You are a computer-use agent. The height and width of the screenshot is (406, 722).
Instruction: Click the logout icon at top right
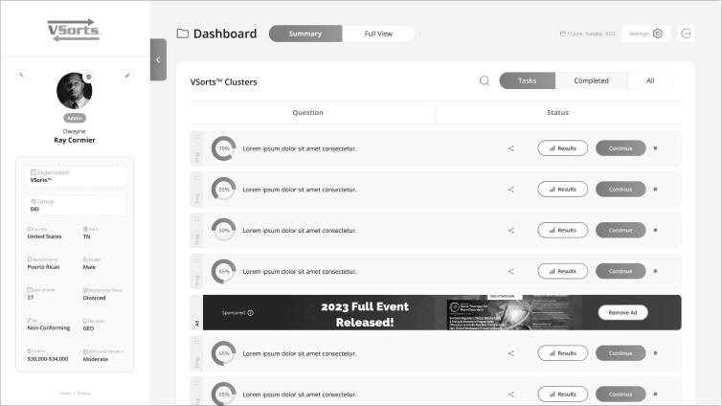coord(686,34)
